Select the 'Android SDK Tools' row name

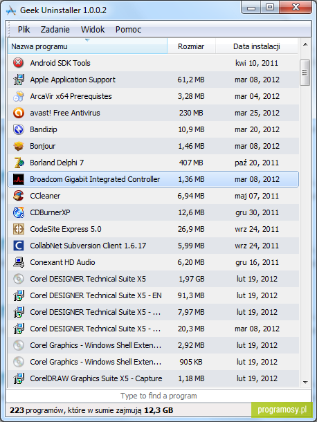60,63
